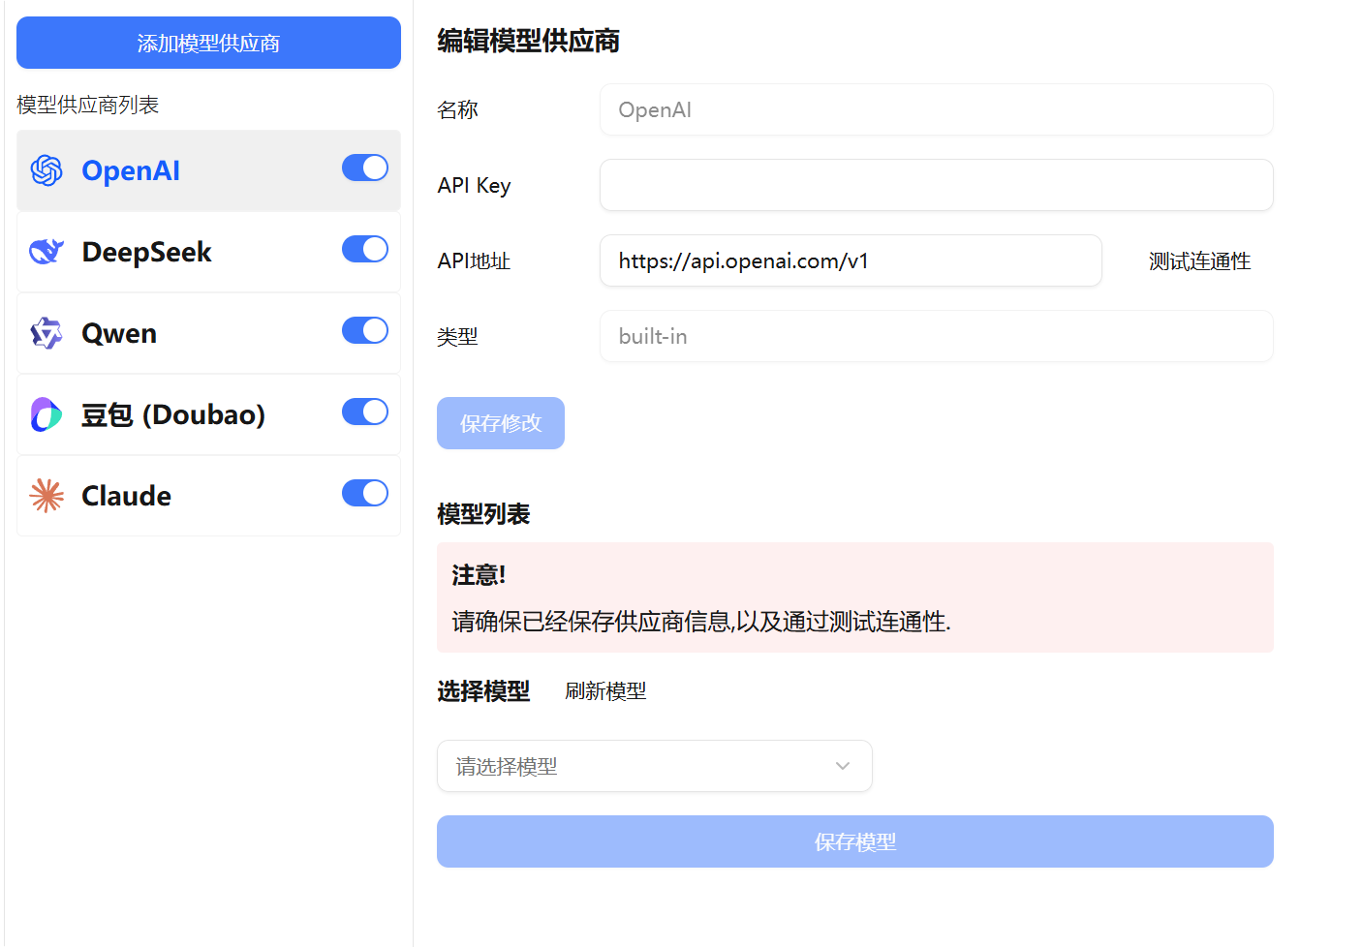
Task: Click the Doubao logo icon
Action: pyautogui.click(x=46, y=414)
